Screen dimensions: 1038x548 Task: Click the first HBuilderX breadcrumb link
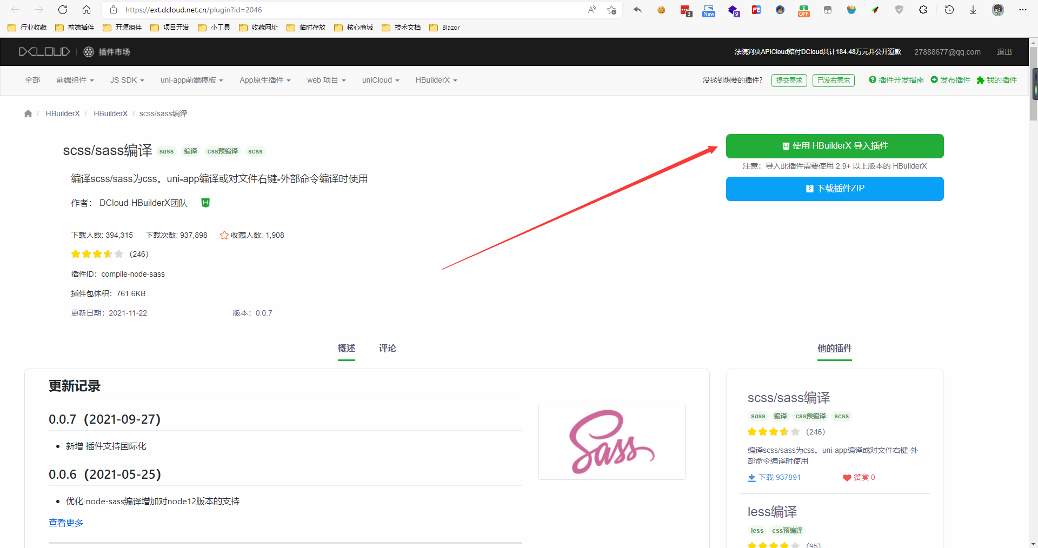pos(63,113)
